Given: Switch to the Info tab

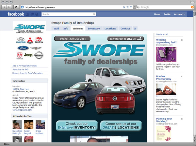Looking at the screenshot, I should click(66, 28).
